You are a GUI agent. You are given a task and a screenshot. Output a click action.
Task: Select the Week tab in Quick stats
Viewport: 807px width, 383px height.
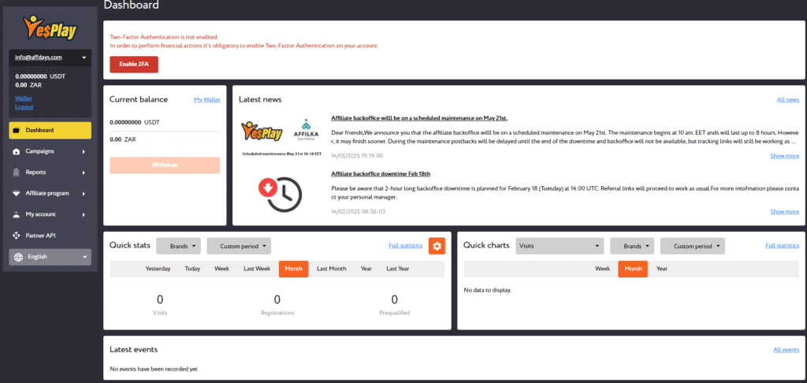221,269
